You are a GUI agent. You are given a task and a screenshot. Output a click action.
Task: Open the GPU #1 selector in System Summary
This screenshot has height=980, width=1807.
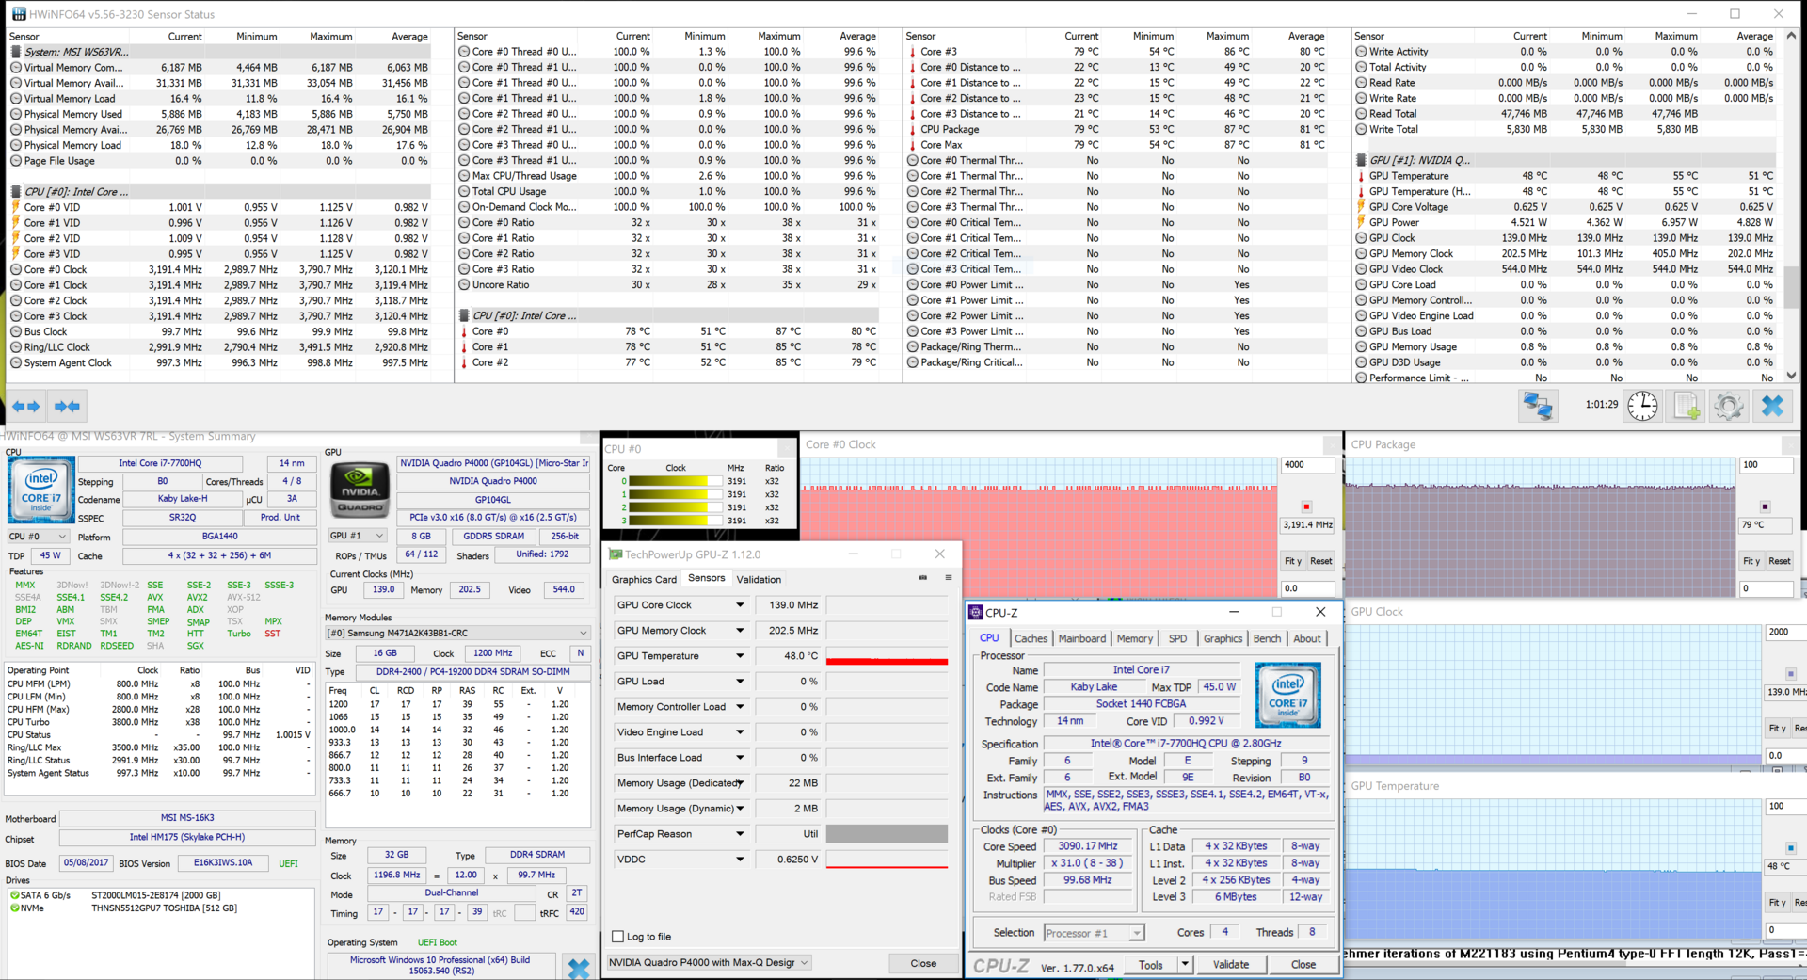point(357,536)
